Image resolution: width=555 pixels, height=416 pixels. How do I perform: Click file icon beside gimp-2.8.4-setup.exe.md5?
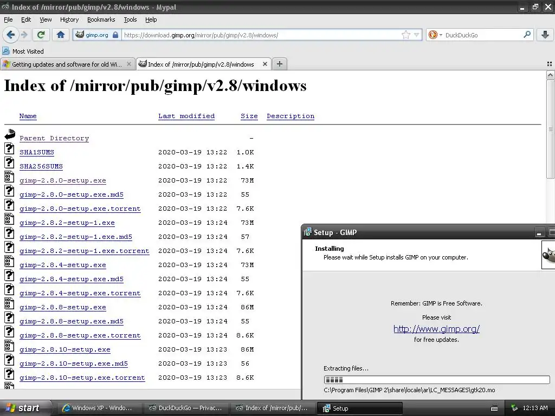coord(9,275)
